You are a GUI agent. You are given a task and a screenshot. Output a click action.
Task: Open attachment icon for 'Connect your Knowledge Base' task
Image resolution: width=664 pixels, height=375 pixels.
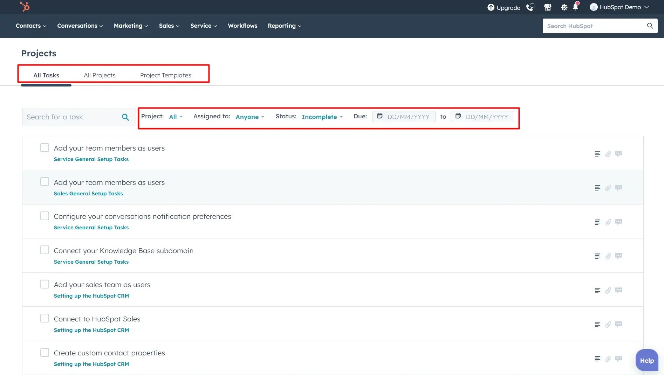tap(608, 256)
